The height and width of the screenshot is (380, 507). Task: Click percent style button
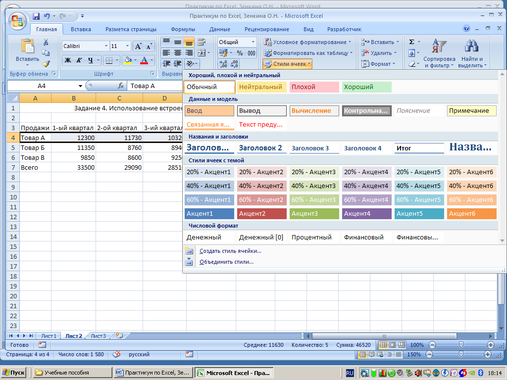[x=240, y=53]
